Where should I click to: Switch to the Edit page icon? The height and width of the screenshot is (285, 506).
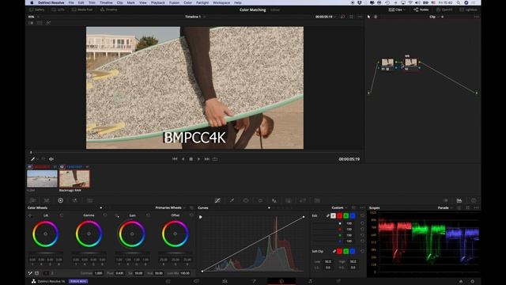[x=225, y=282]
